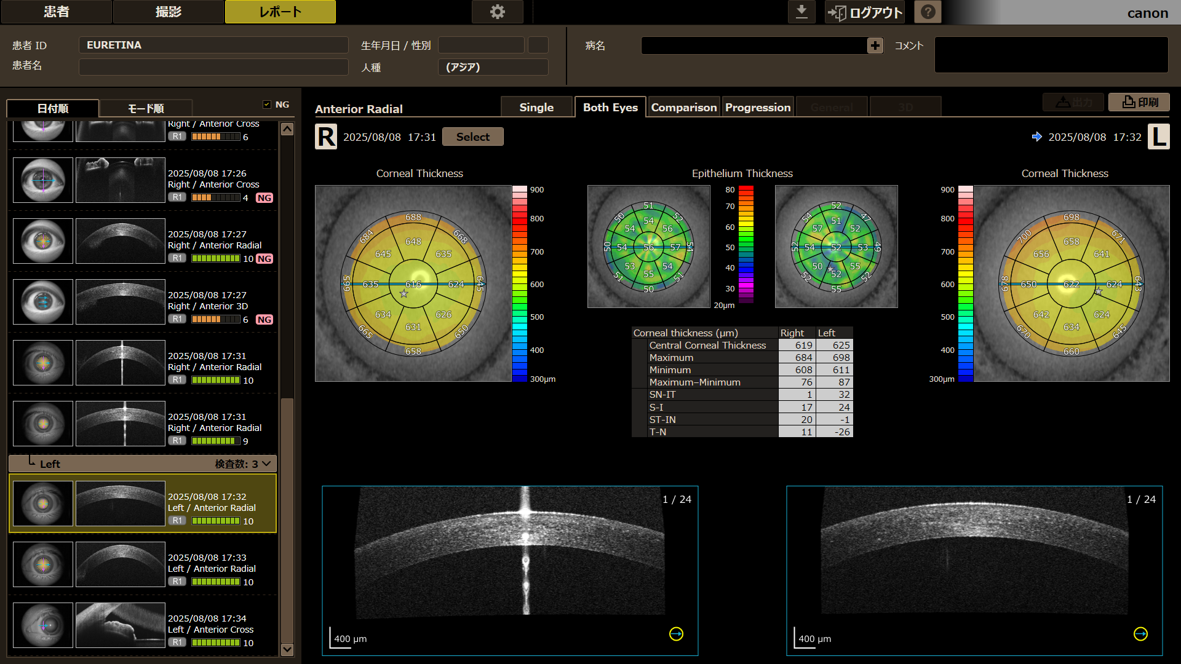
Task: Click the blue arrow next to 17:32 date
Action: [1037, 136]
